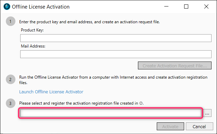
Task: Click the Product Key label
Action: (32, 30)
